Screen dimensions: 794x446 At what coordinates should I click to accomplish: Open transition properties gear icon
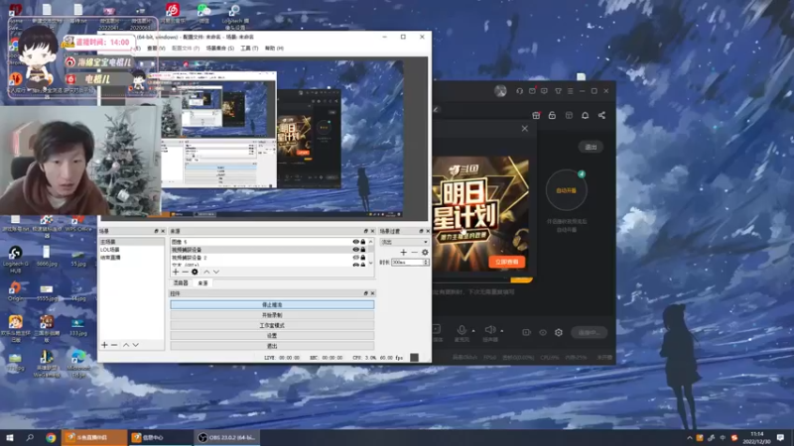[425, 252]
